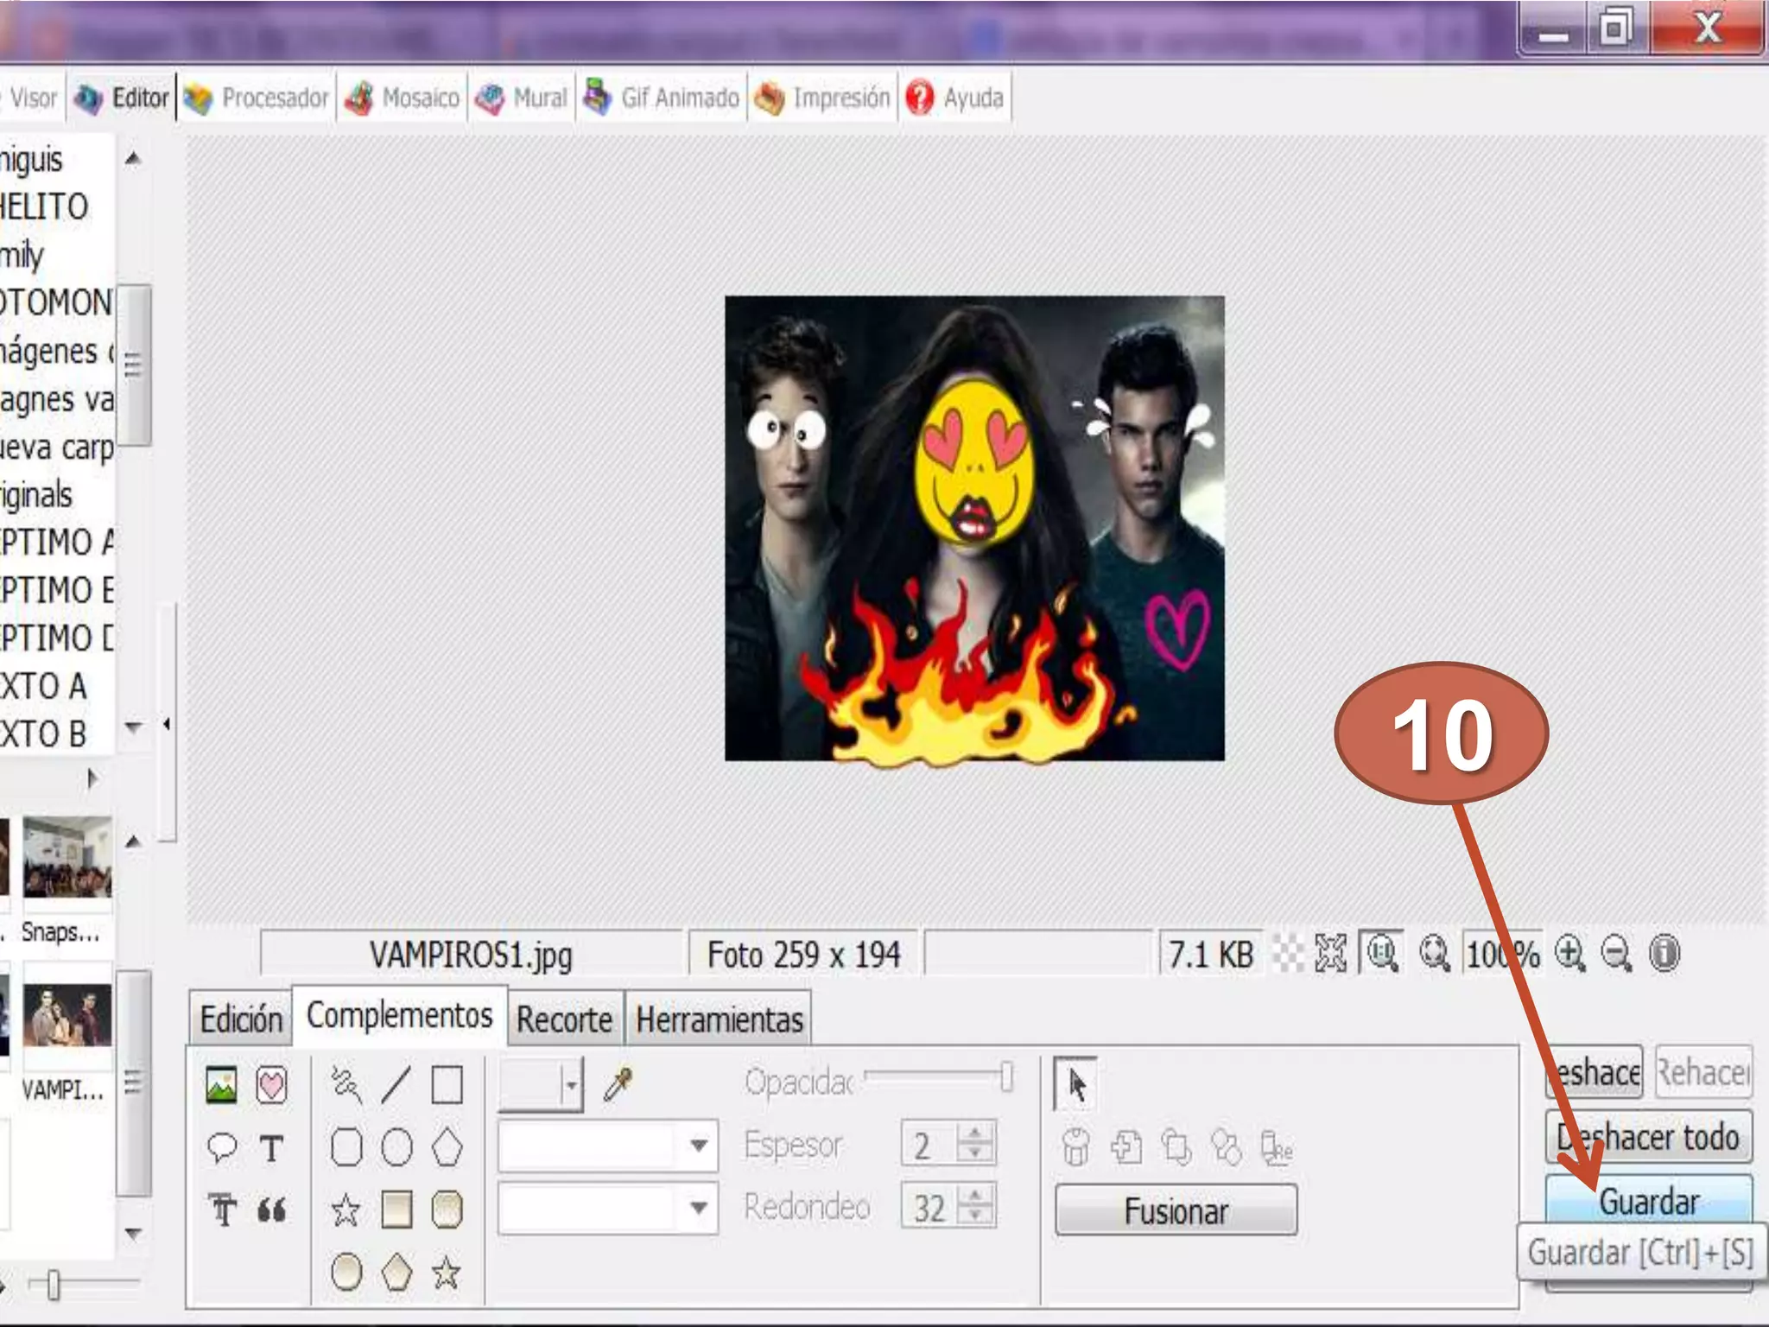
Task: Pick the eyedropper color picker
Action: pyautogui.click(x=618, y=1085)
